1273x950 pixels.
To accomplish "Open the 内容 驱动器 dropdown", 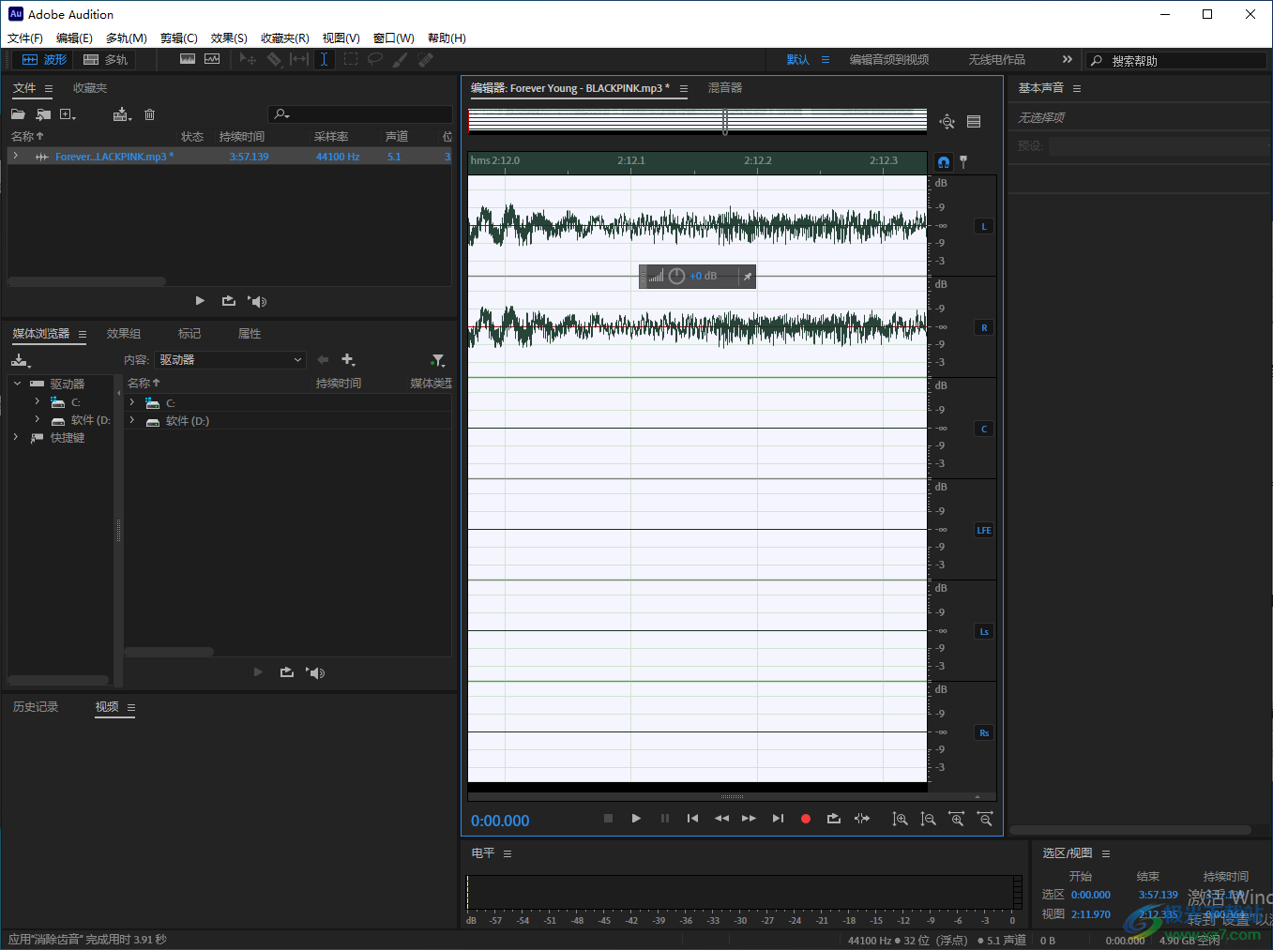I will (x=231, y=360).
